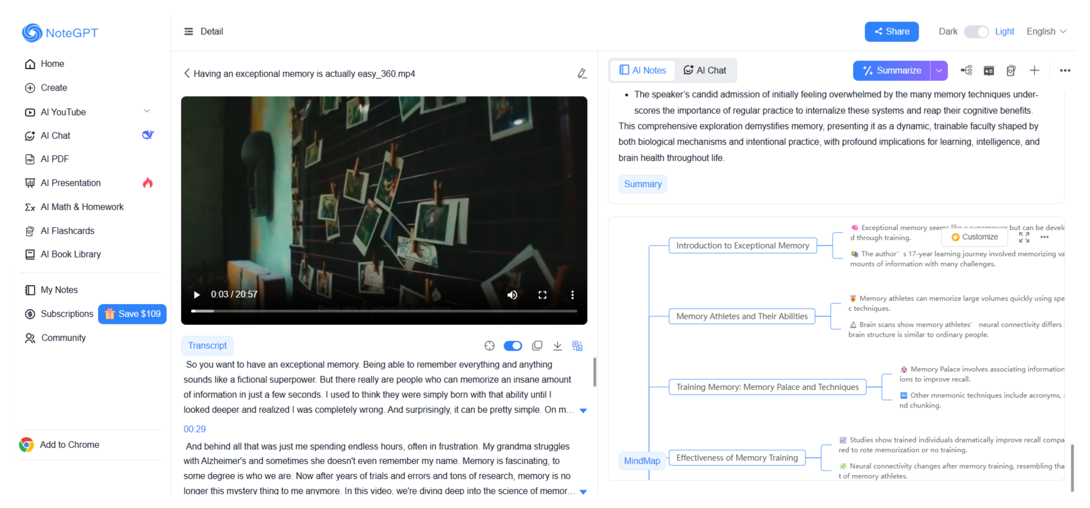Add new content with the plus icon
1090x508 pixels.
1035,70
